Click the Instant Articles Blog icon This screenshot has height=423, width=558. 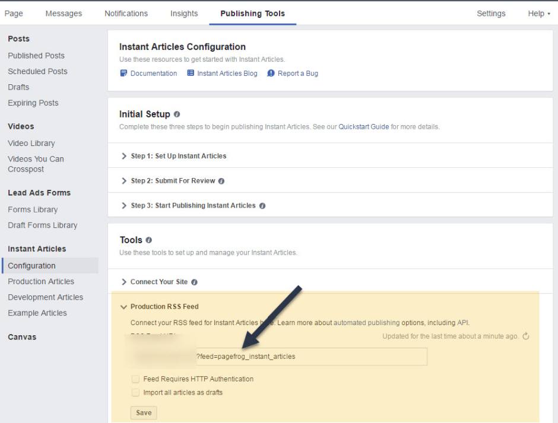pos(191,73)
